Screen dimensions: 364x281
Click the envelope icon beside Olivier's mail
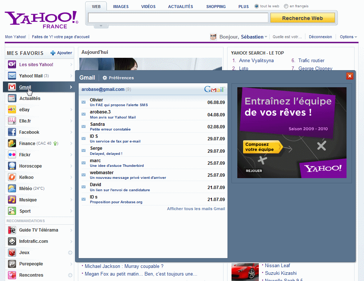(84, 102)
